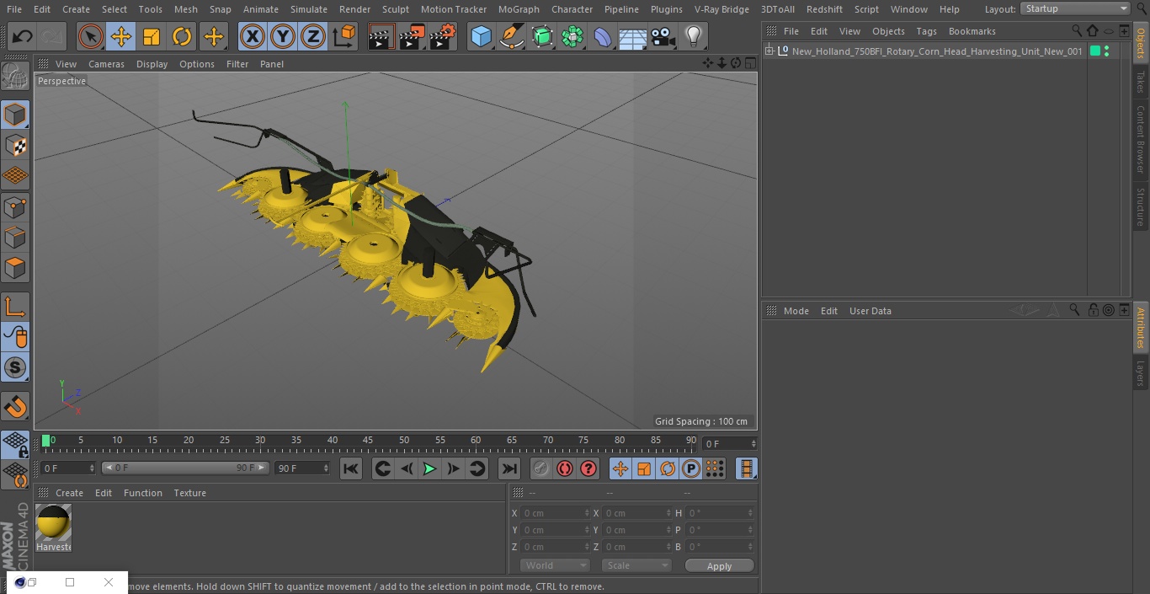Click the Apply button
This screenshot has width=1150, height=594.
(x=719, y=566)
